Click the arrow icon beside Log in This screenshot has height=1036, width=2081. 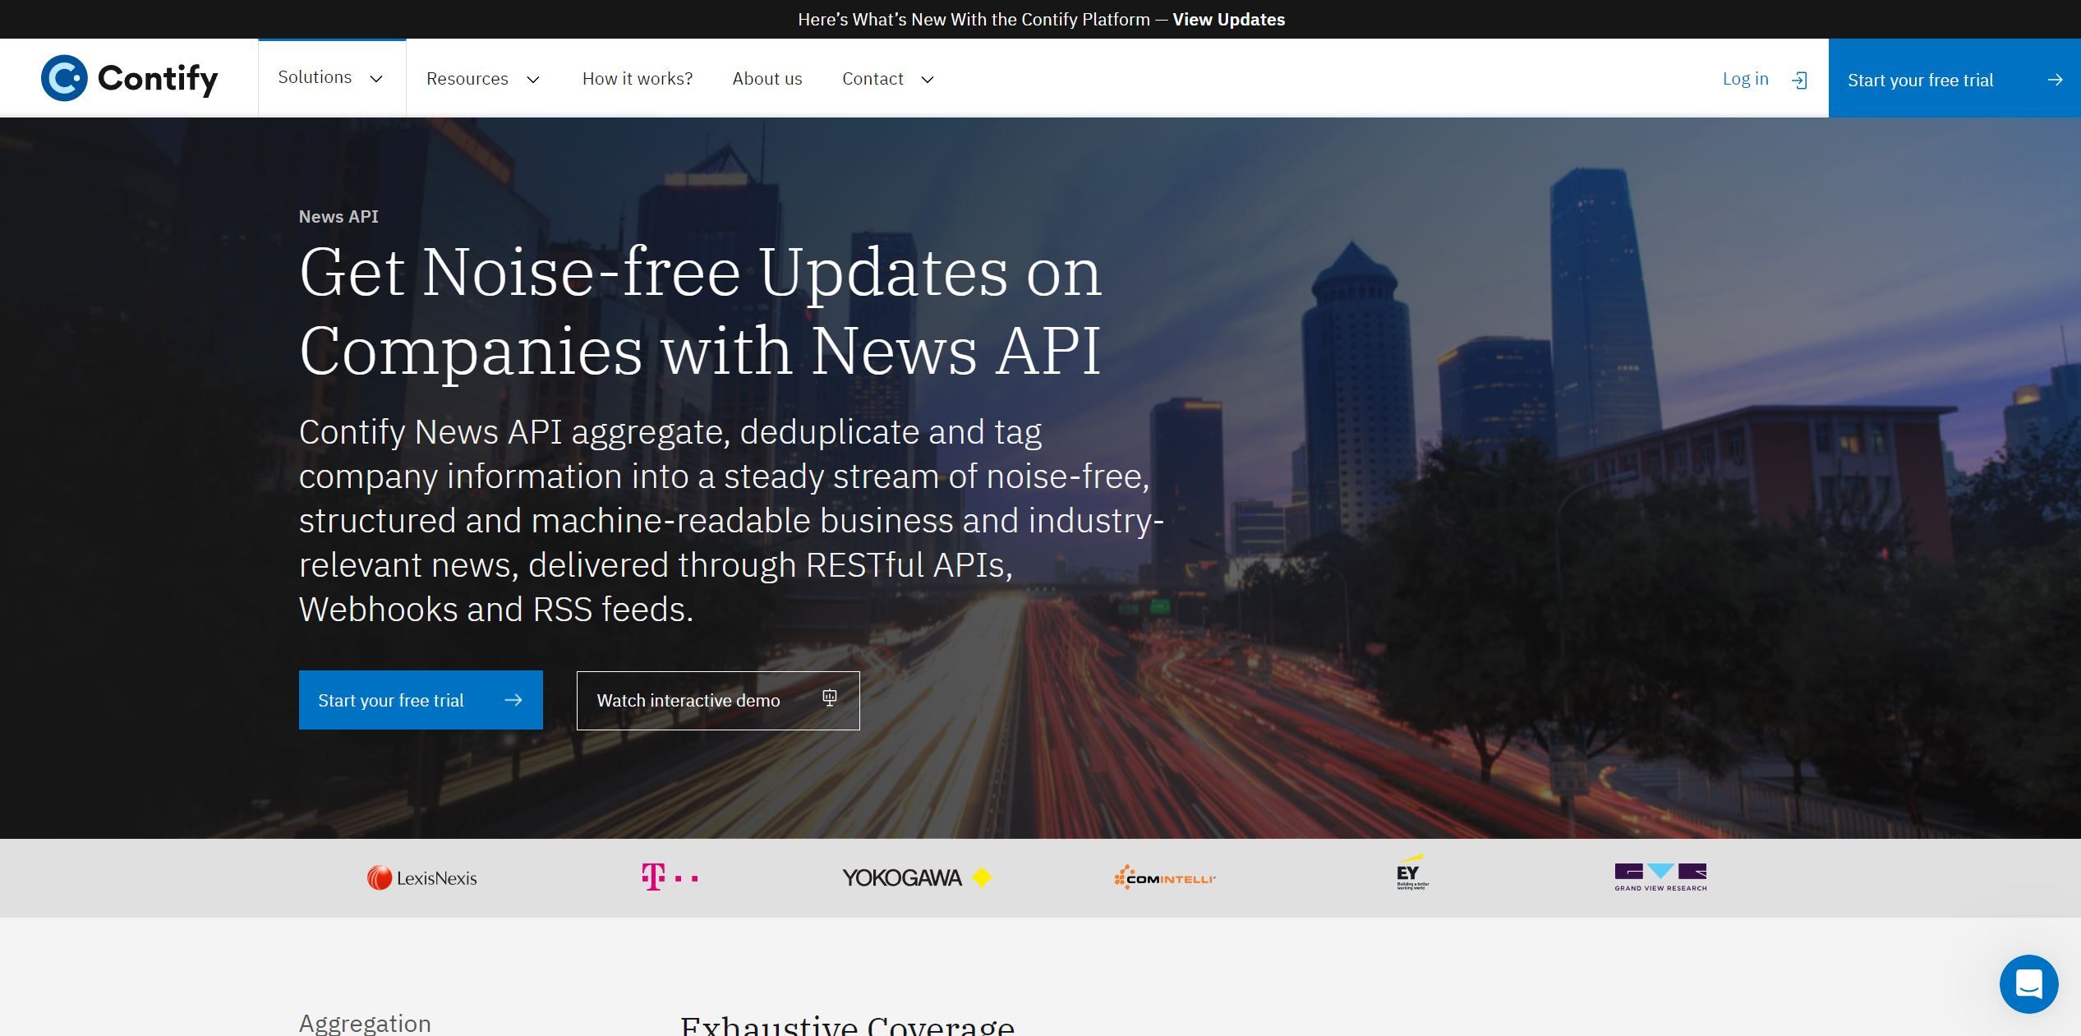point(1799,79)
